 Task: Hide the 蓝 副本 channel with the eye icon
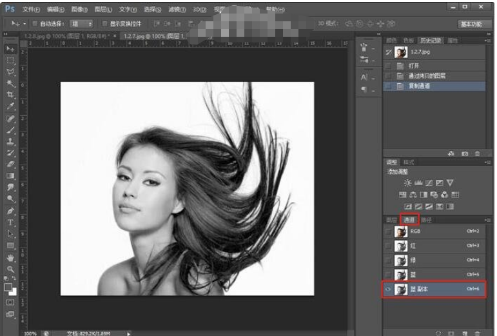tap(388, 290)
